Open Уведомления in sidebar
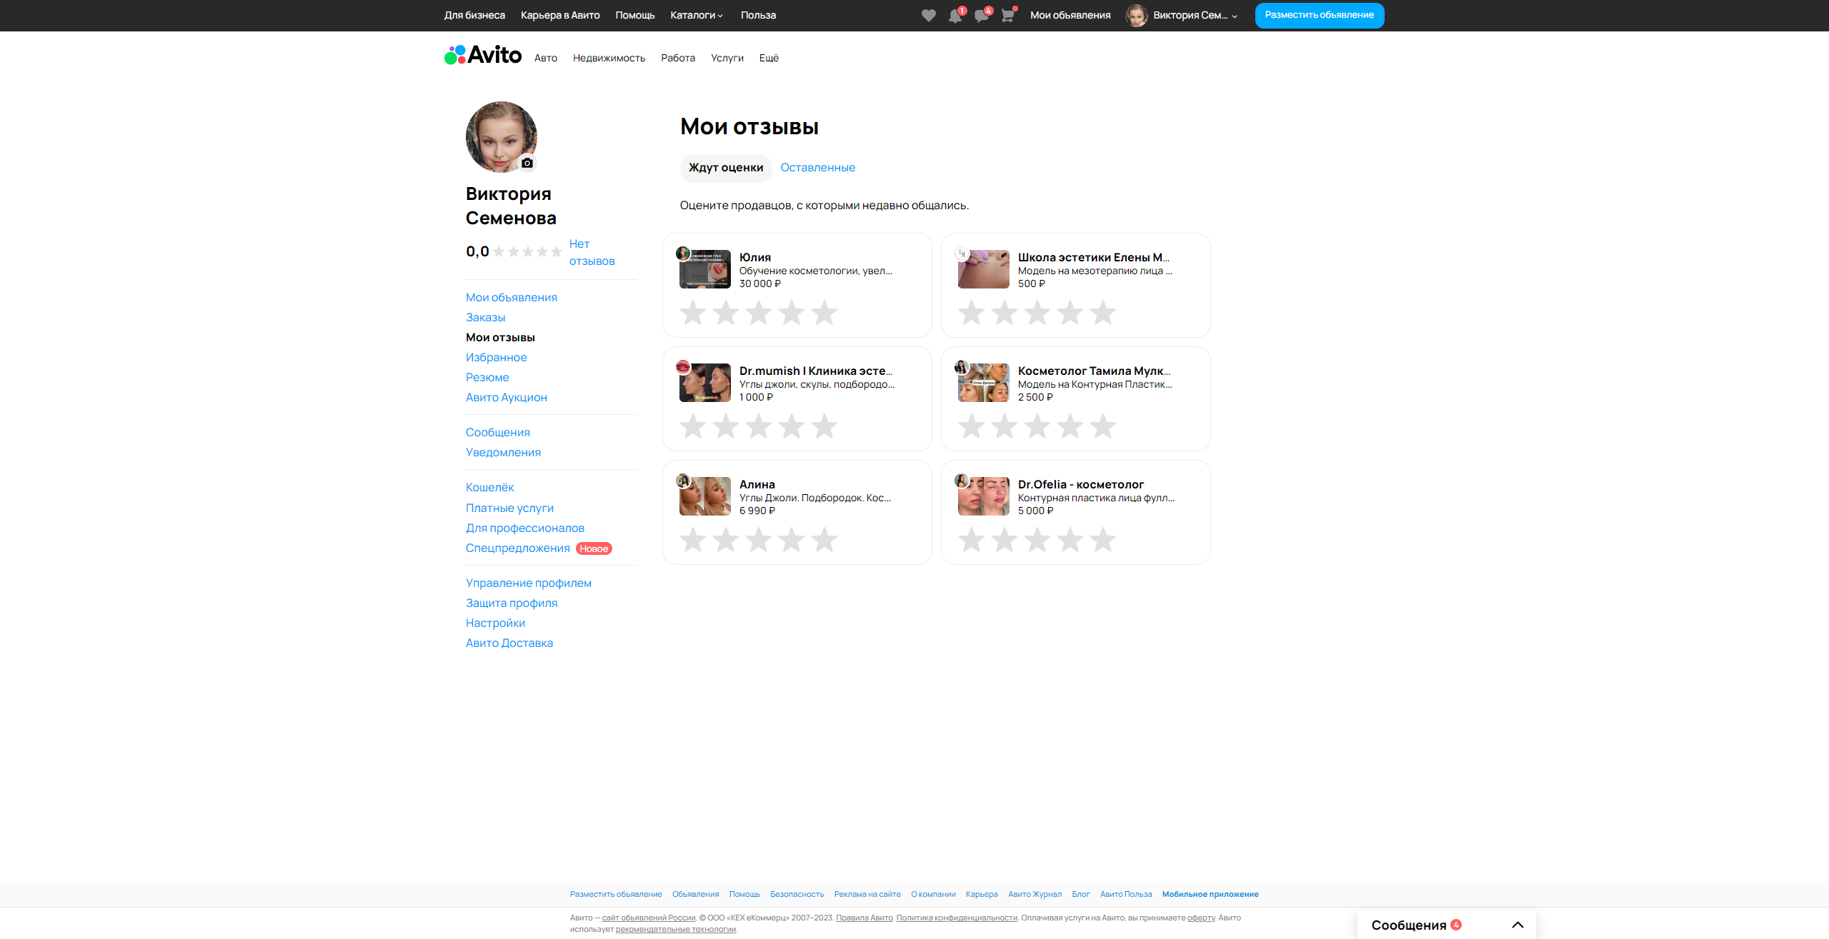 pyautogui.click(x=504, y=452)
